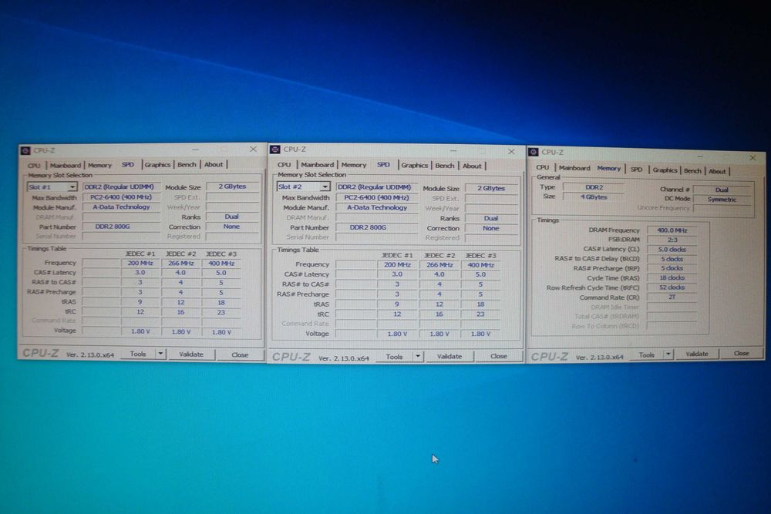Select the SPD tab in the middle window
The width and height of the screenshot is (771, 514).
click(383, 165)
